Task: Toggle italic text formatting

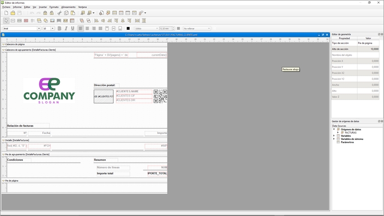Action: (x=66, y=28)
